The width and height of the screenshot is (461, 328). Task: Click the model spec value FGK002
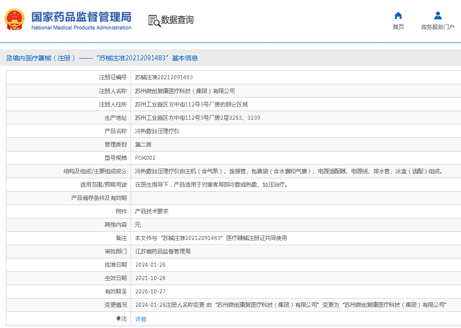[x=145, y=158]
